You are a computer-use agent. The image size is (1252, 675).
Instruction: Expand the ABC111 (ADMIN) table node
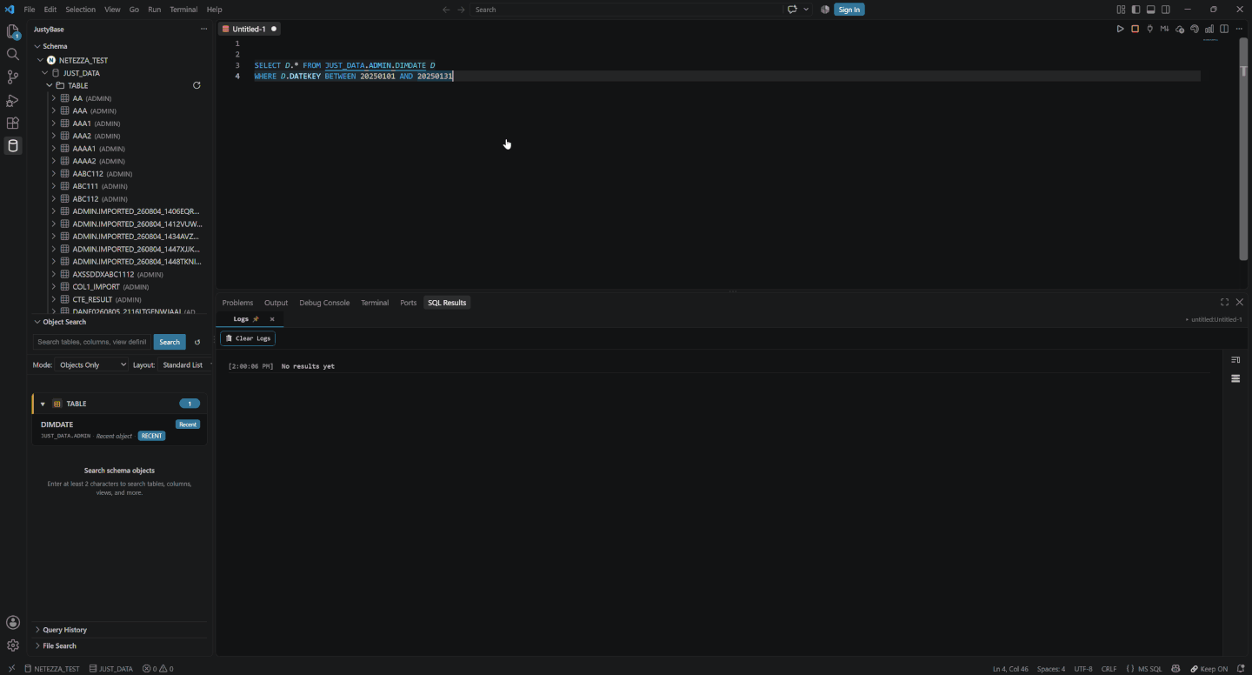pyautogui.click(x=53, y=186)
